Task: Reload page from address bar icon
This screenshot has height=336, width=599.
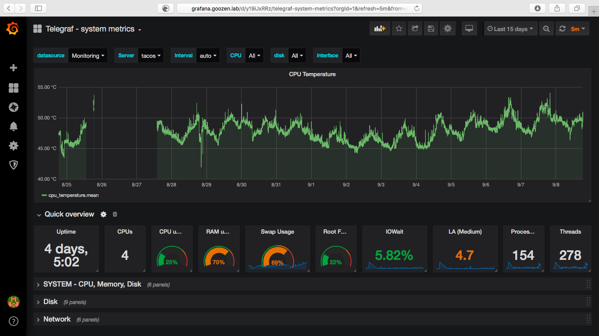Action: coord(417,8)
